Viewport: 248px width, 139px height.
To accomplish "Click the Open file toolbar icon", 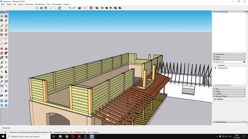I will pyautogui.click(x=41, y=8).
